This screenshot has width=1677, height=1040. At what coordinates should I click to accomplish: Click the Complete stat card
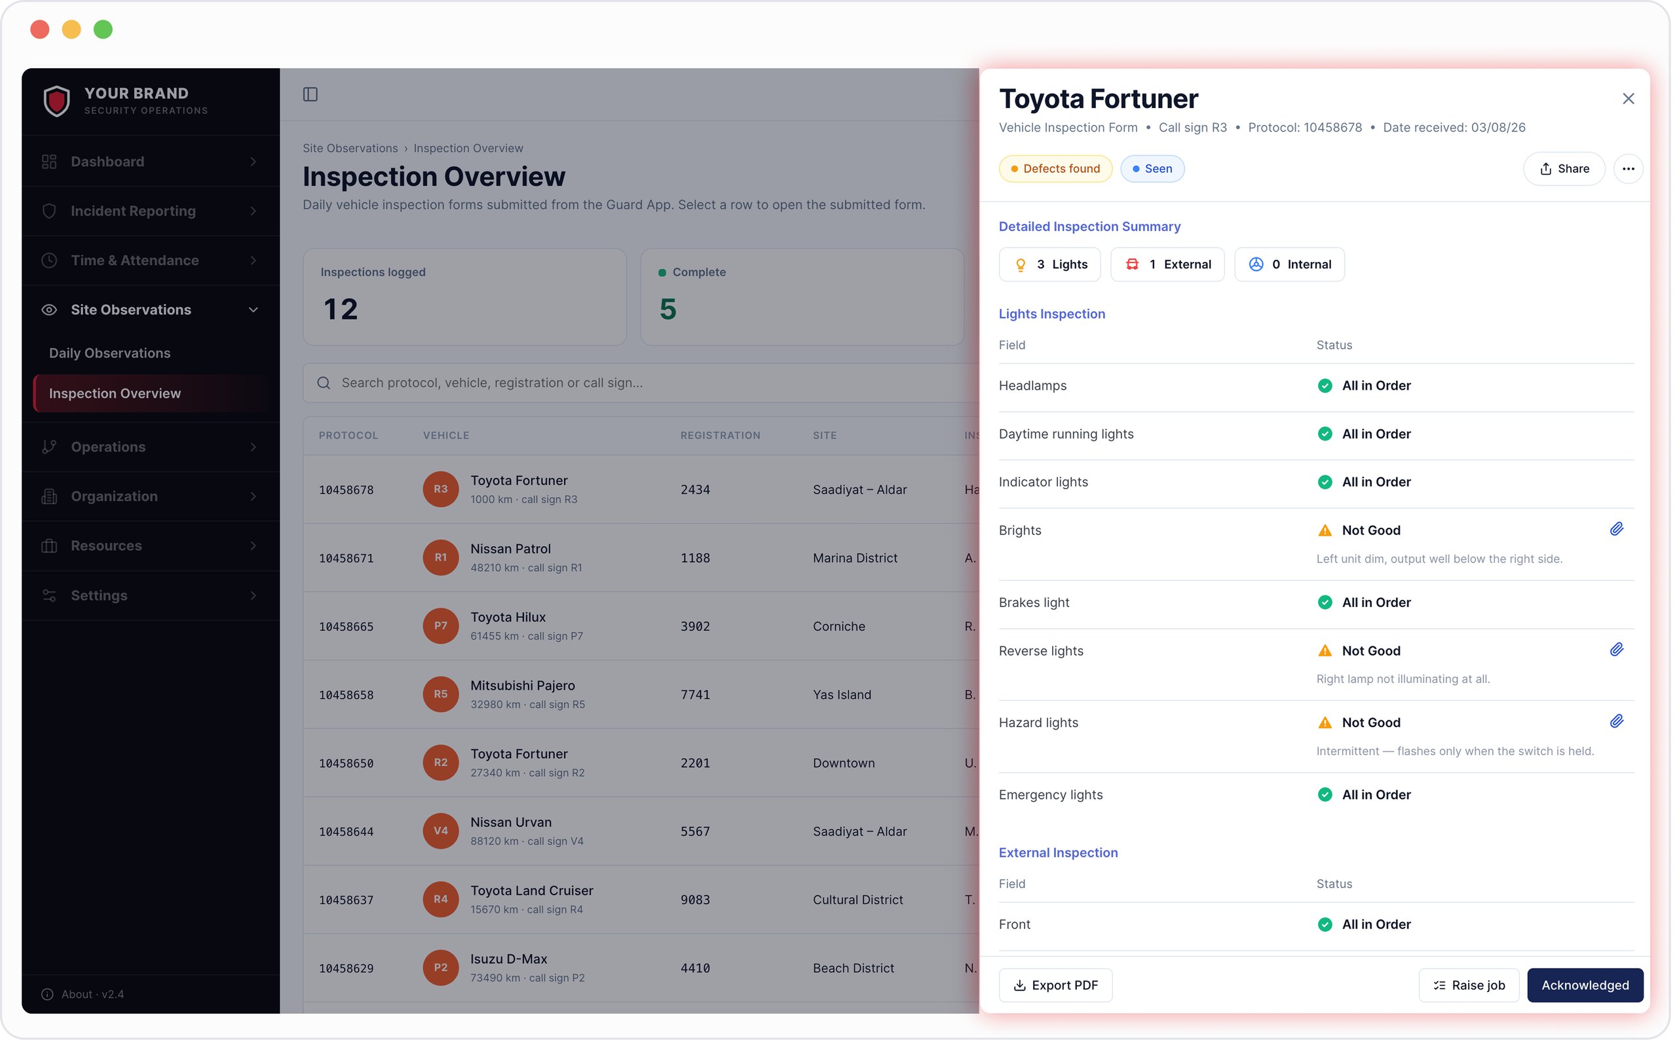tap(801, 297)
